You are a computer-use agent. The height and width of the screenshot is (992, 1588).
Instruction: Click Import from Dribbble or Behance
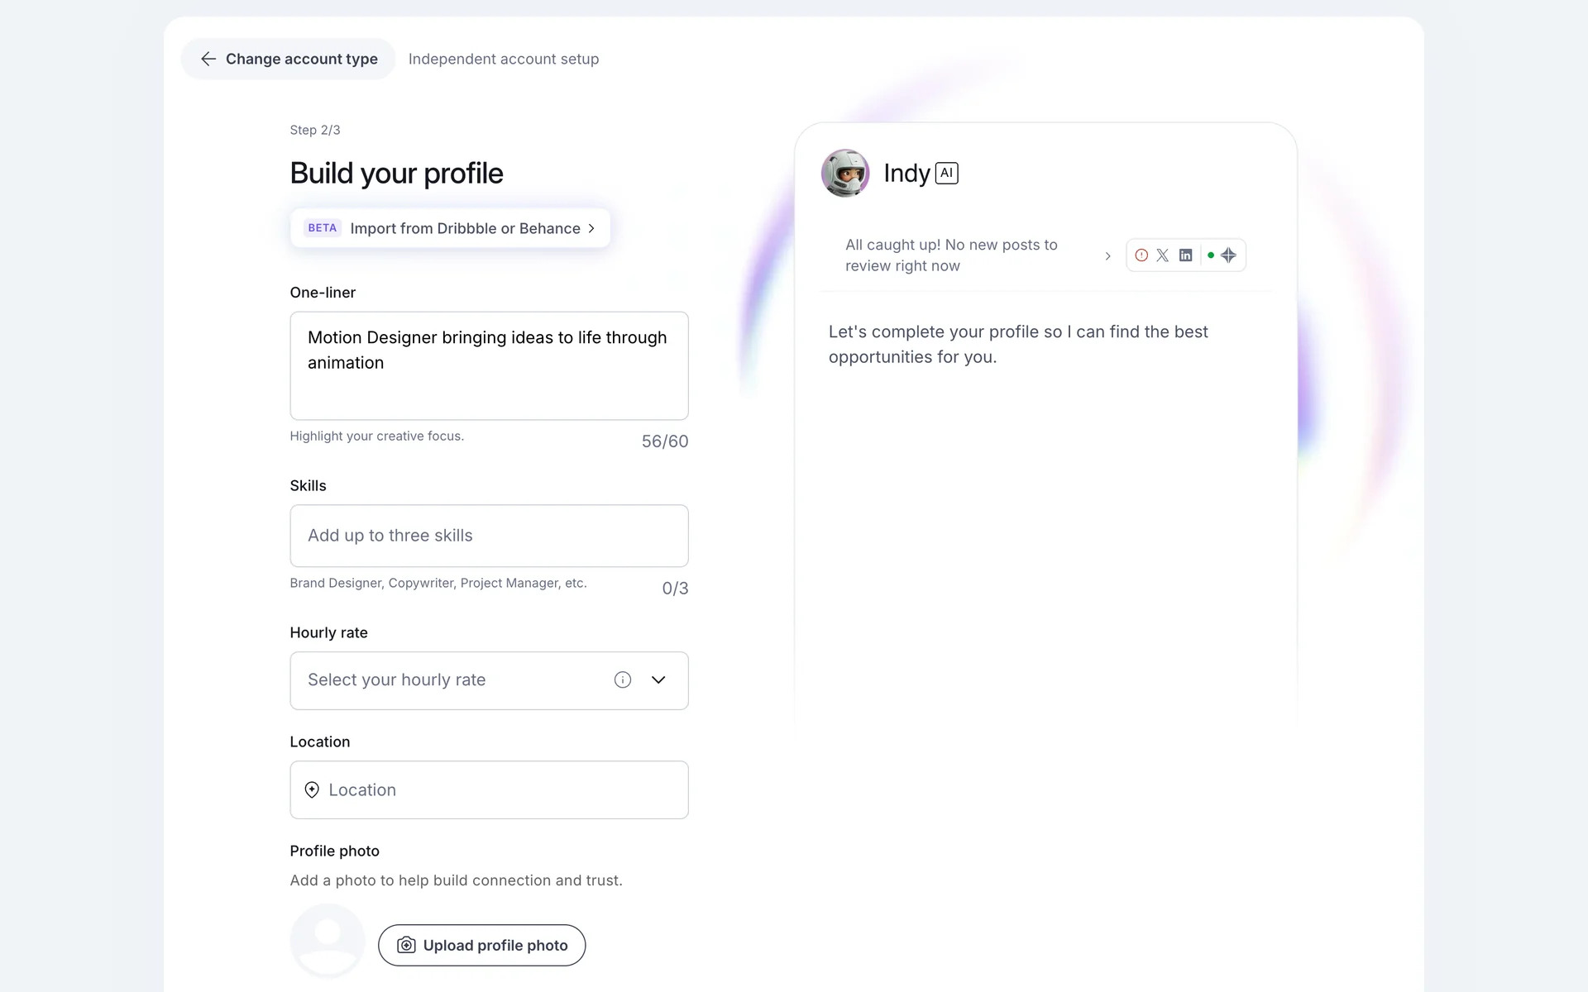click(465, 228)
